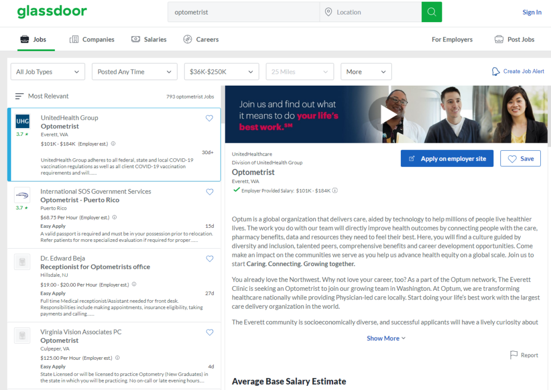Save UnitedHealth Group Optometrist with heart
This screenshot has height=390, width=551.
click(x=209, y=118)
